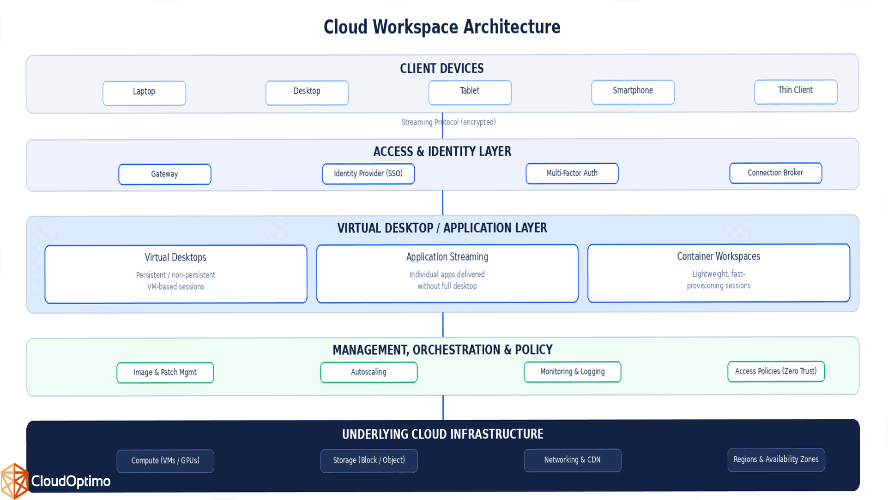Image resolution: width=888 pixels, height=500 pixels.
Task: Click the ACCESS & IDENTITY LAYER heading
Action: [442, 151]
